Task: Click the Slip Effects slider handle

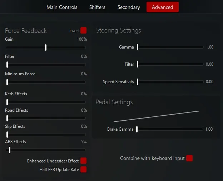Action: click(x=7, y=135)
